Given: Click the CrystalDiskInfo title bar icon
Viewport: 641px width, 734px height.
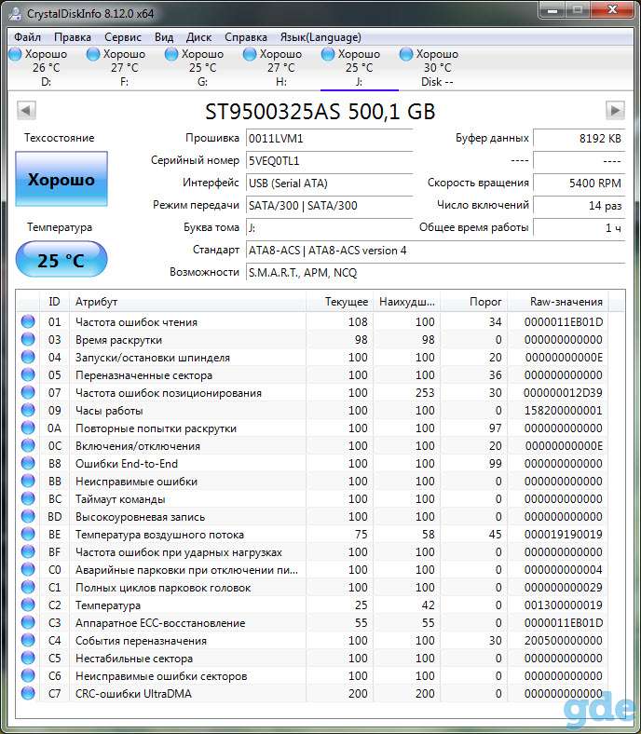Looking at the screenshot, I should pyautogui.click(x=16, y=14).
